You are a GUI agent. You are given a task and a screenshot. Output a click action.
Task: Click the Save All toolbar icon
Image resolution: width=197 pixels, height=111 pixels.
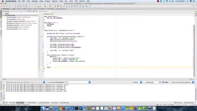(4, 6)
